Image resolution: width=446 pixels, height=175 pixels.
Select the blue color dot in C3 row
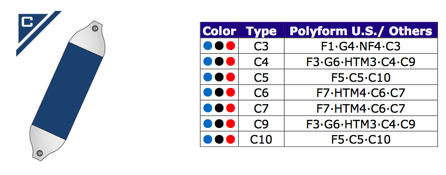(x=208, y=46)
